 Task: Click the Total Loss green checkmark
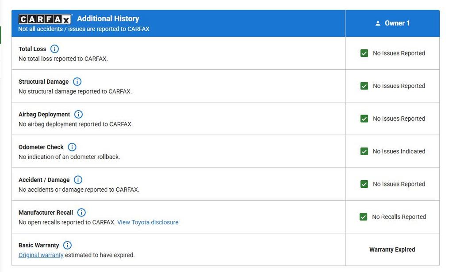pyautogui.click(x=364, y=53)
